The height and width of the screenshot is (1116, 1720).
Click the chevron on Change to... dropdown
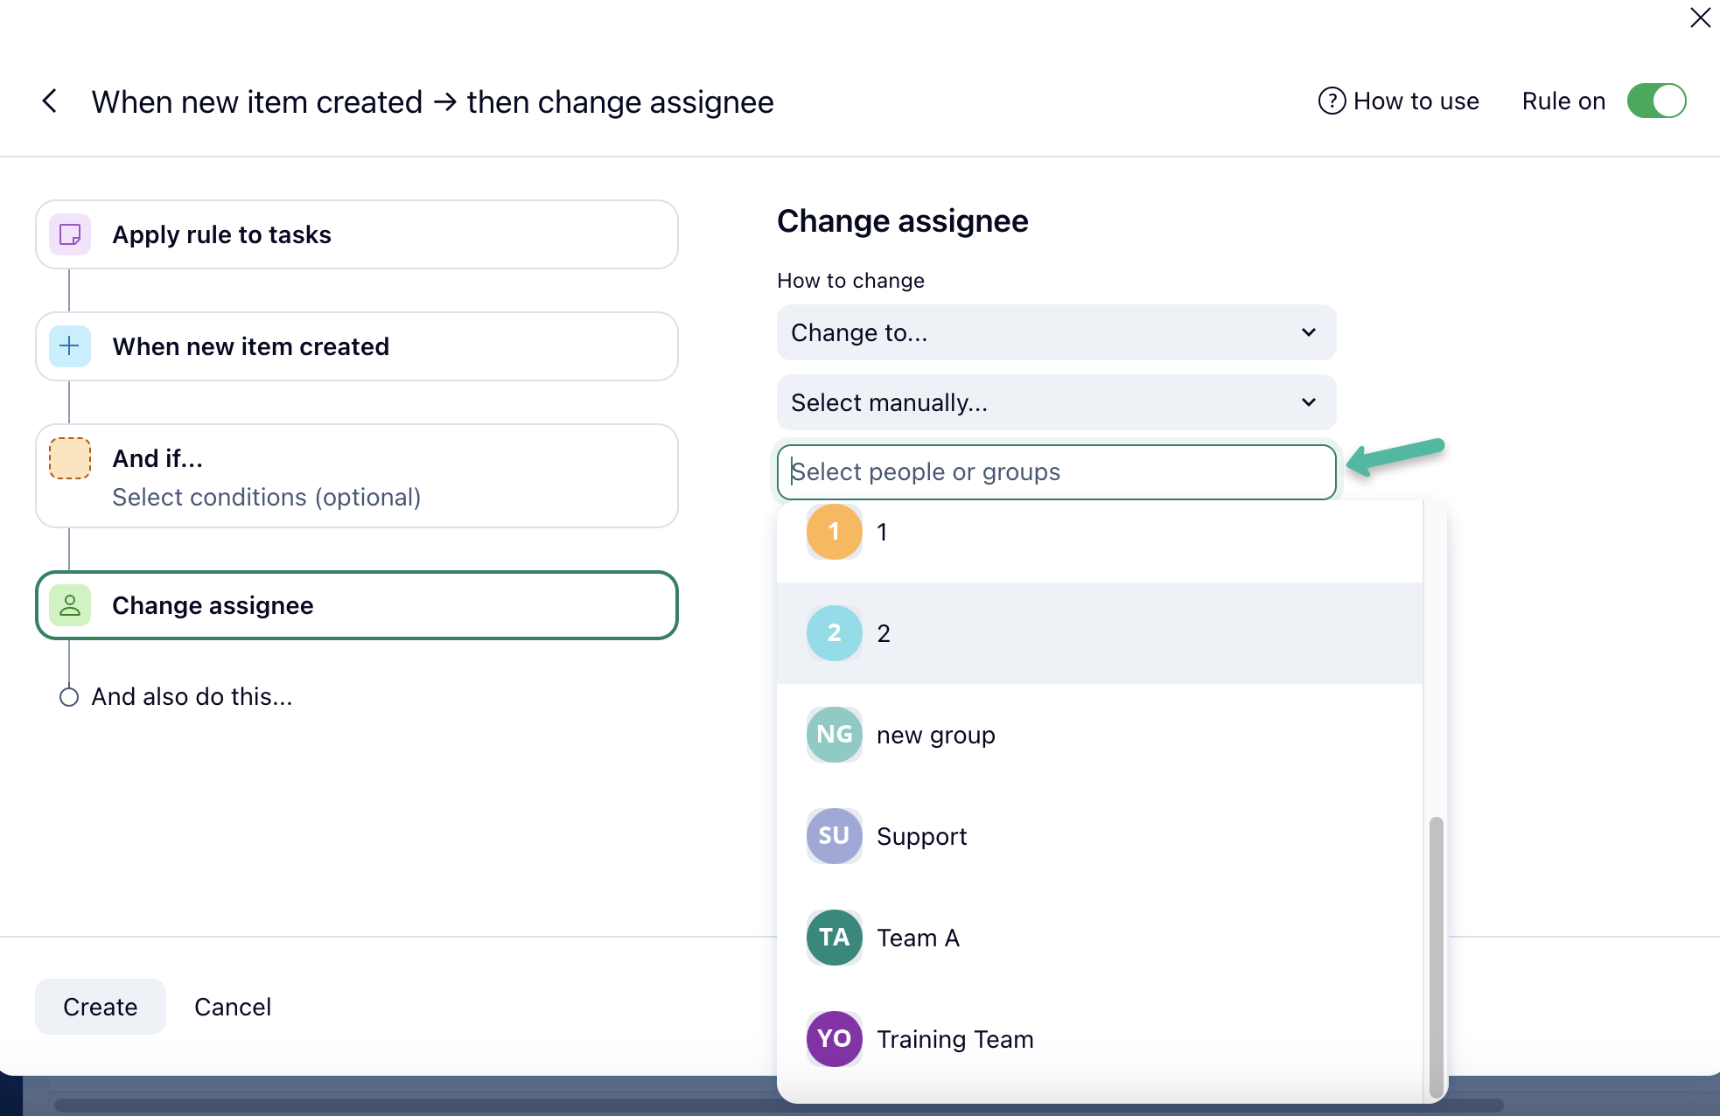pyautogui.click(x=1309, y=332)
